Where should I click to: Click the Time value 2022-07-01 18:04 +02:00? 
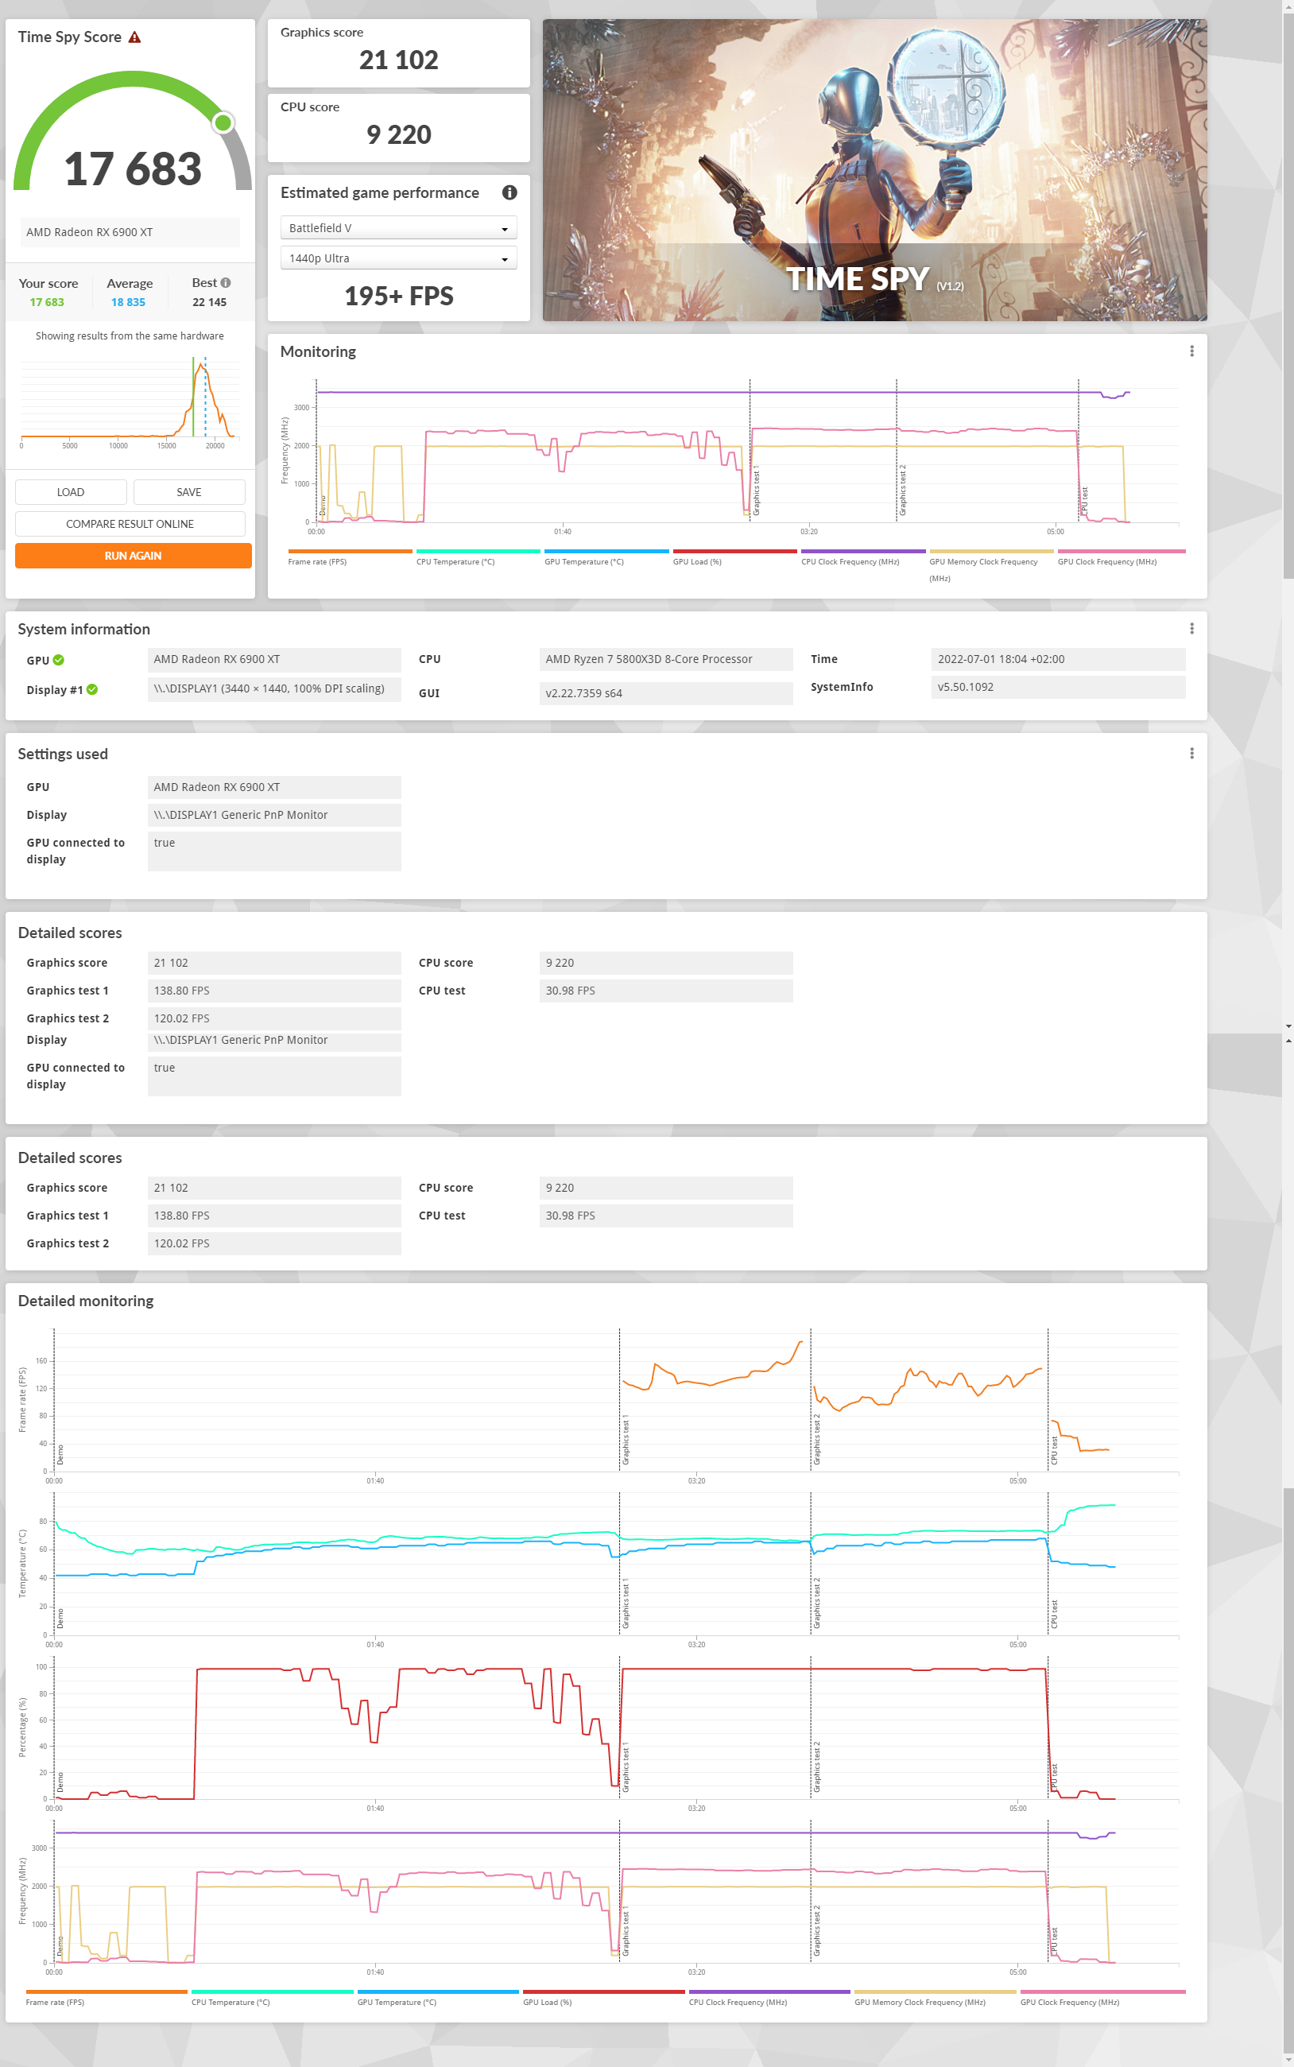[1058, 659]
